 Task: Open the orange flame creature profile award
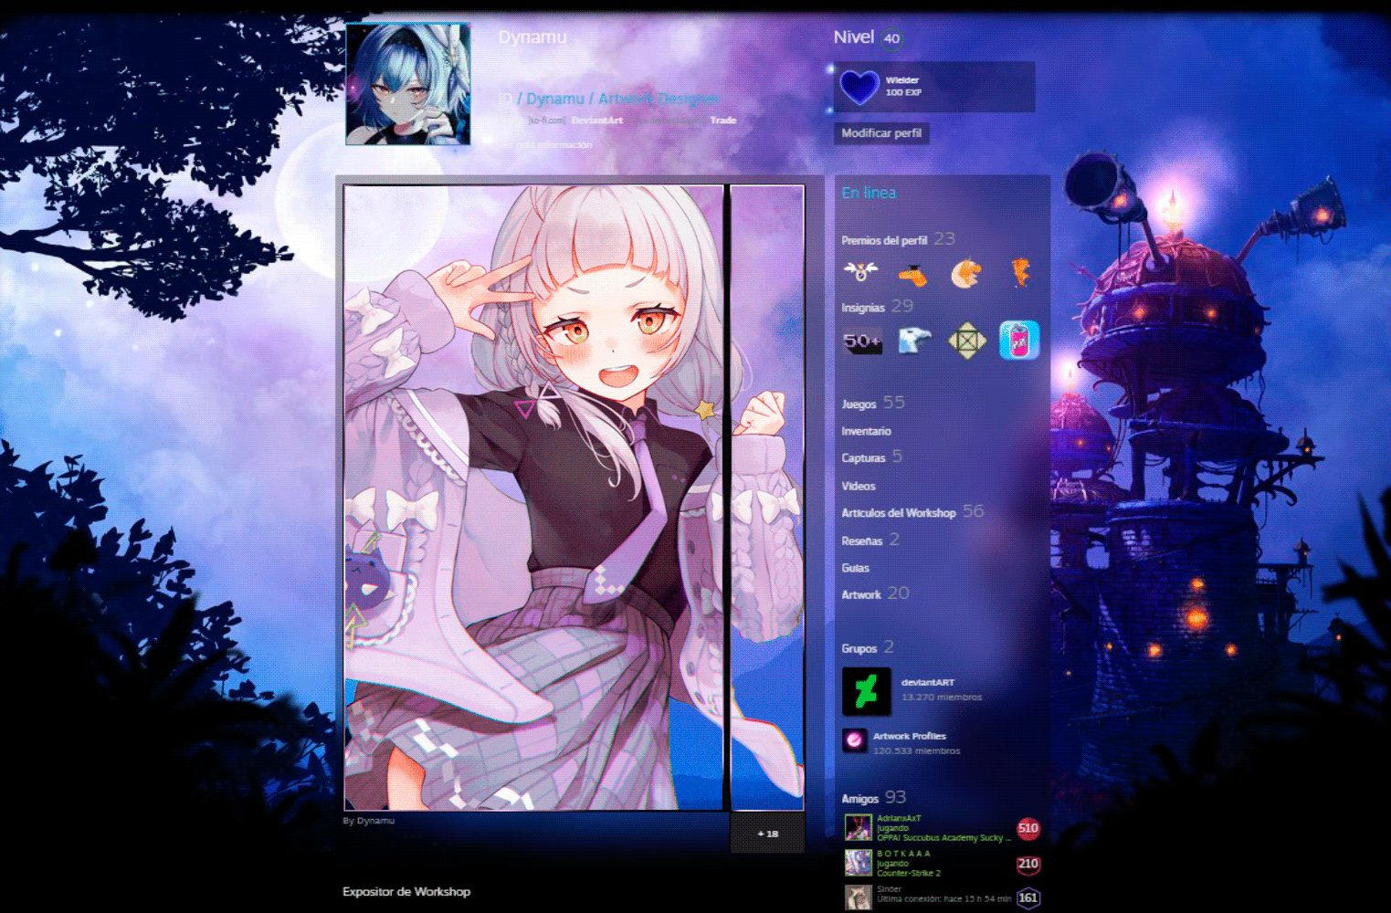click(1019, 272)
